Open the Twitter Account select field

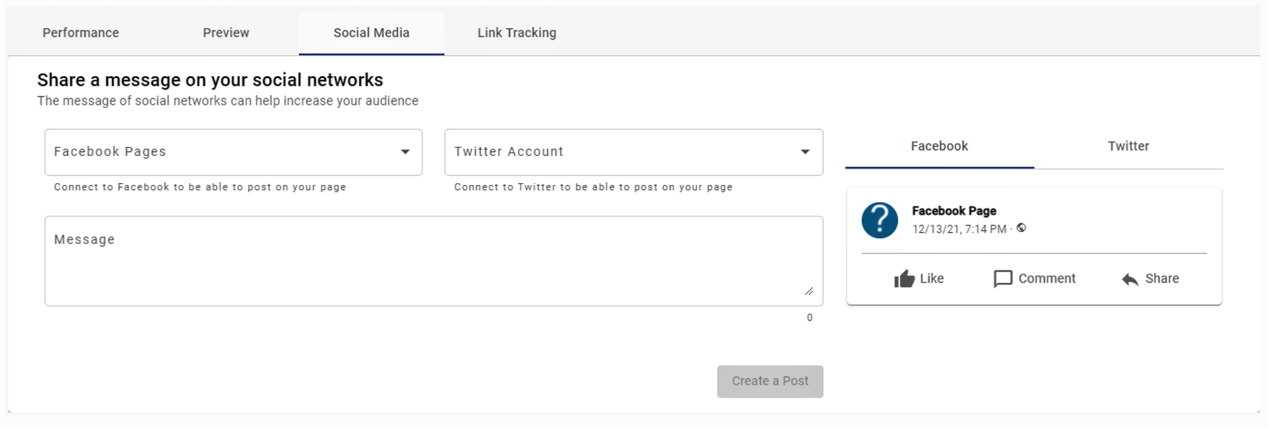point(621,152)
